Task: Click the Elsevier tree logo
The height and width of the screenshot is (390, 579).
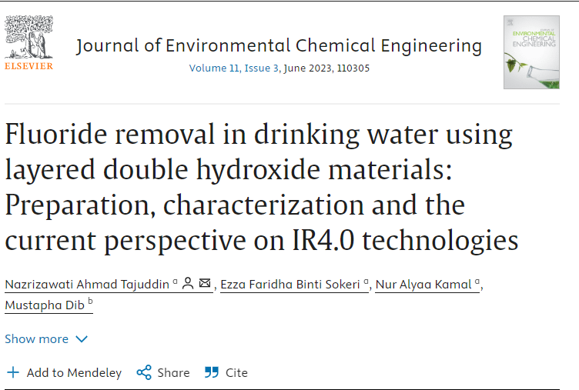Action: tap(28, 36)
